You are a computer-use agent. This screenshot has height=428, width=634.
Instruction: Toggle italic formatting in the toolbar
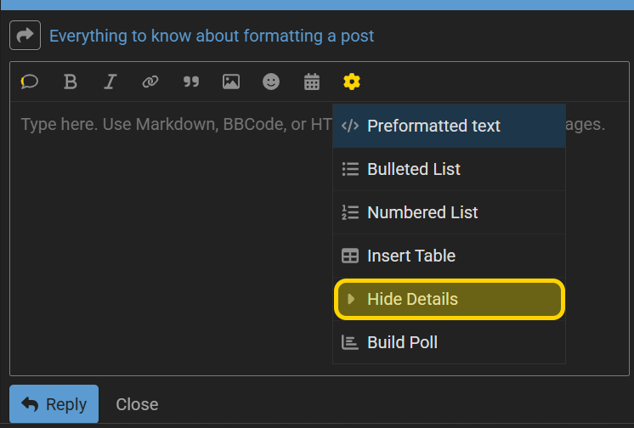tap(110, 82)
